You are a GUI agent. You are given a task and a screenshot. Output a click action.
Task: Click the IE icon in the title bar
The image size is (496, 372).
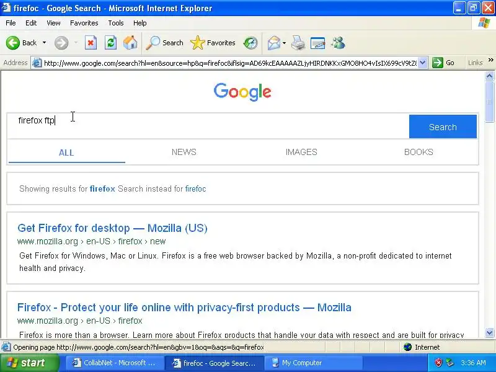click(x=6, y=7)
